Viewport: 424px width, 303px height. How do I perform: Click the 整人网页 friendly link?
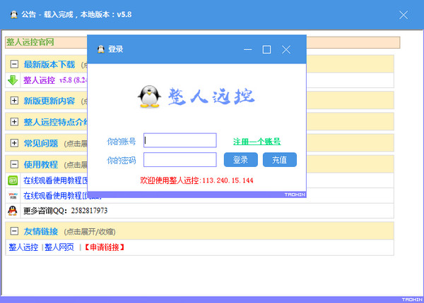click(x=59, y=247)
